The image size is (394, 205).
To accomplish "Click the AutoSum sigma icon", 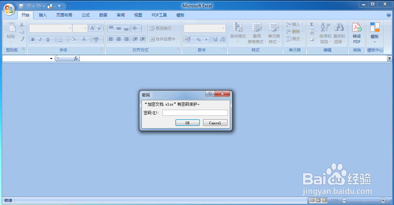I will tap(312, 24).
